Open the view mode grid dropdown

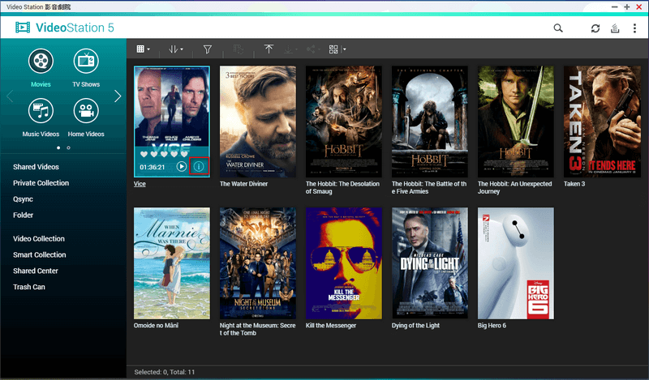click(144, 49)
